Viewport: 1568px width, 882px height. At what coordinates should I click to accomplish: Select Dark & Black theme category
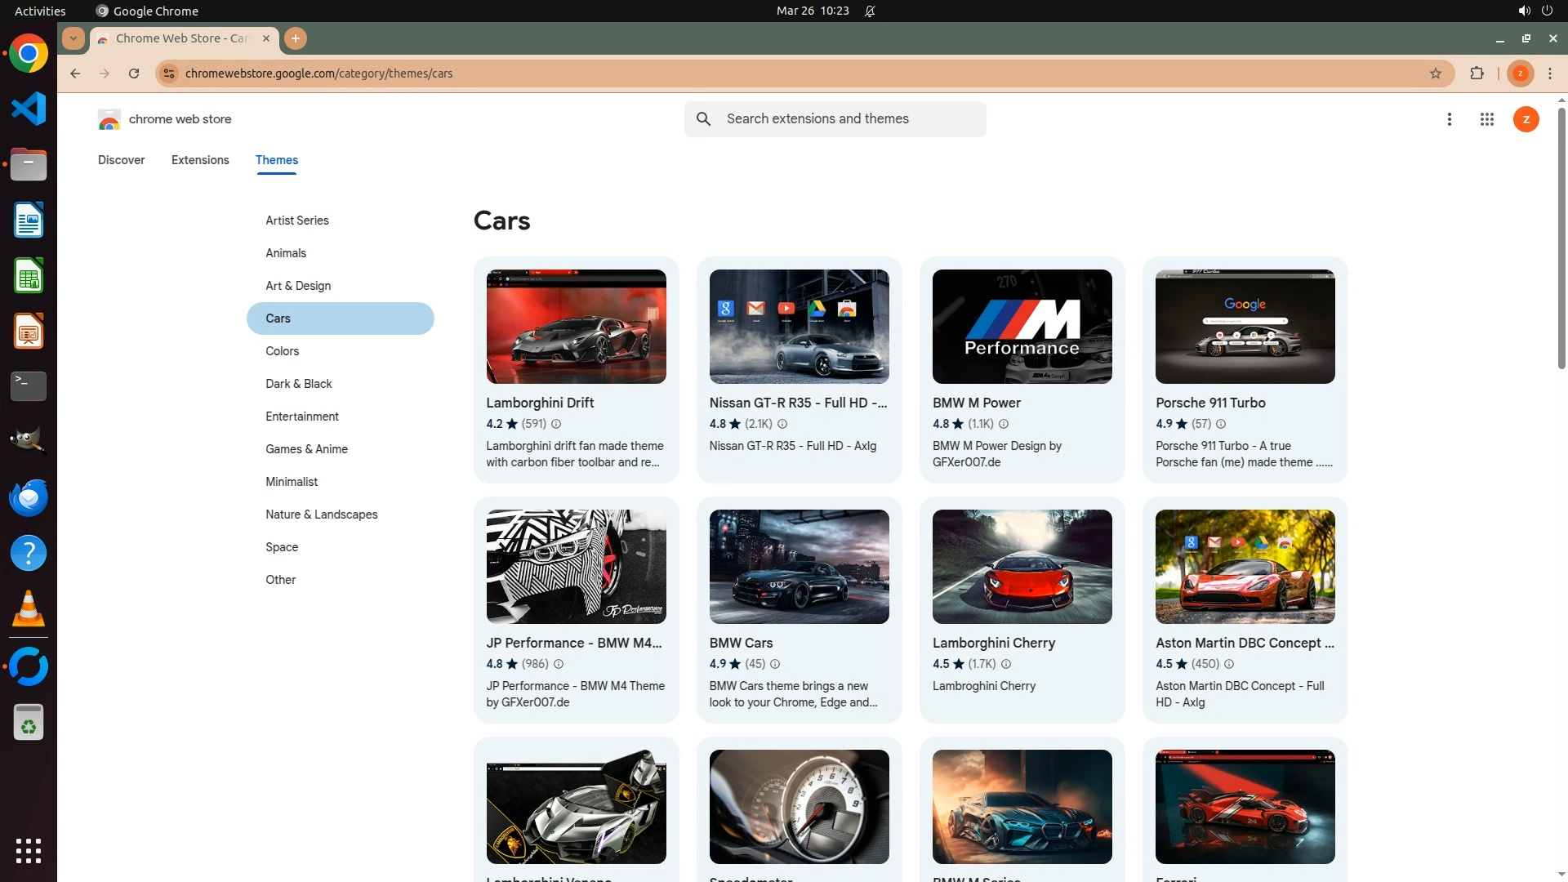(x=298, y=384)
